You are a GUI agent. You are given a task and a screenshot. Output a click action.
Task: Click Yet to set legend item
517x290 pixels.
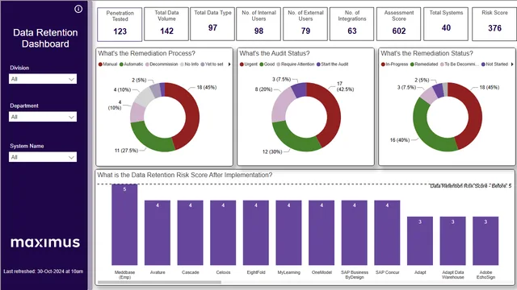(212, 64)
